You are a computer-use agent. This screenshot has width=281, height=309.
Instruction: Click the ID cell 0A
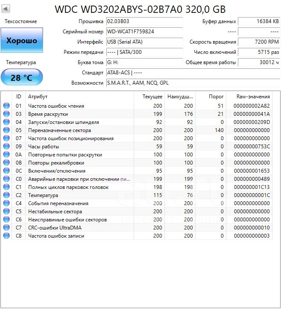pyautogui.click(x=18, y=155)
